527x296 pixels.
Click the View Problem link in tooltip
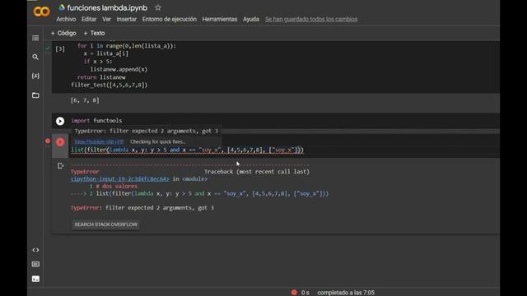pyautogui.click(x=99, y=141)
